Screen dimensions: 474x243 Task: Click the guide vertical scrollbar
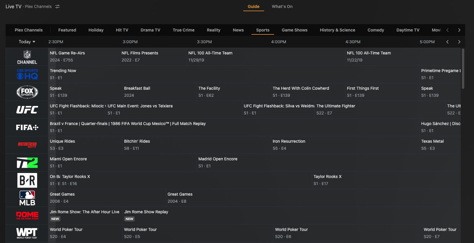(x=463, y=68)
